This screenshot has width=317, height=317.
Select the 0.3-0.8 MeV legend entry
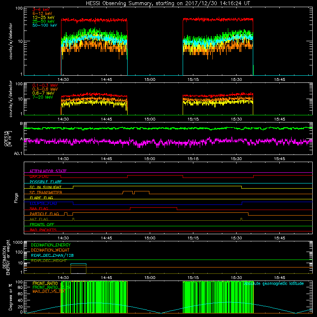pos(45,89)
